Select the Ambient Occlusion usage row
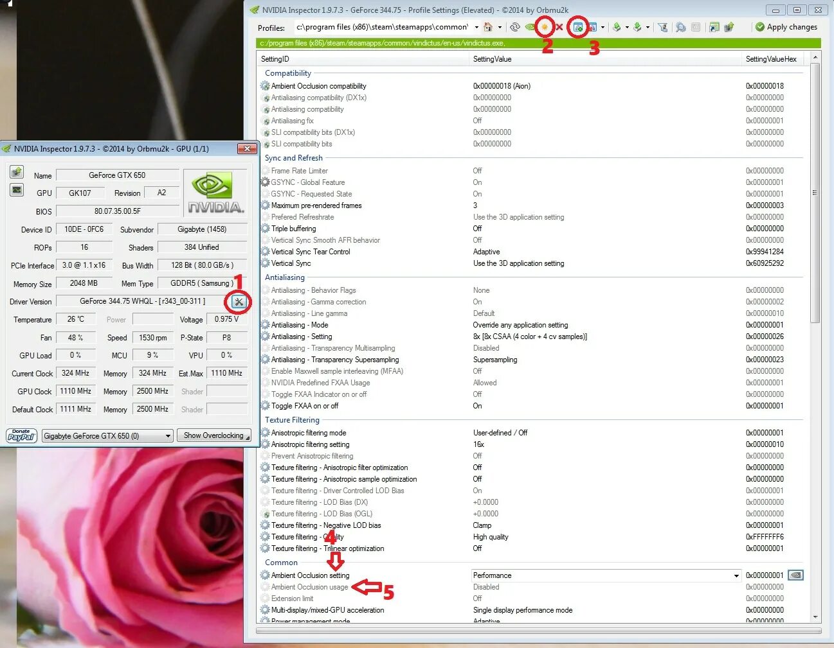The width and height of the screenshot is (834, 648). point(532,587)
